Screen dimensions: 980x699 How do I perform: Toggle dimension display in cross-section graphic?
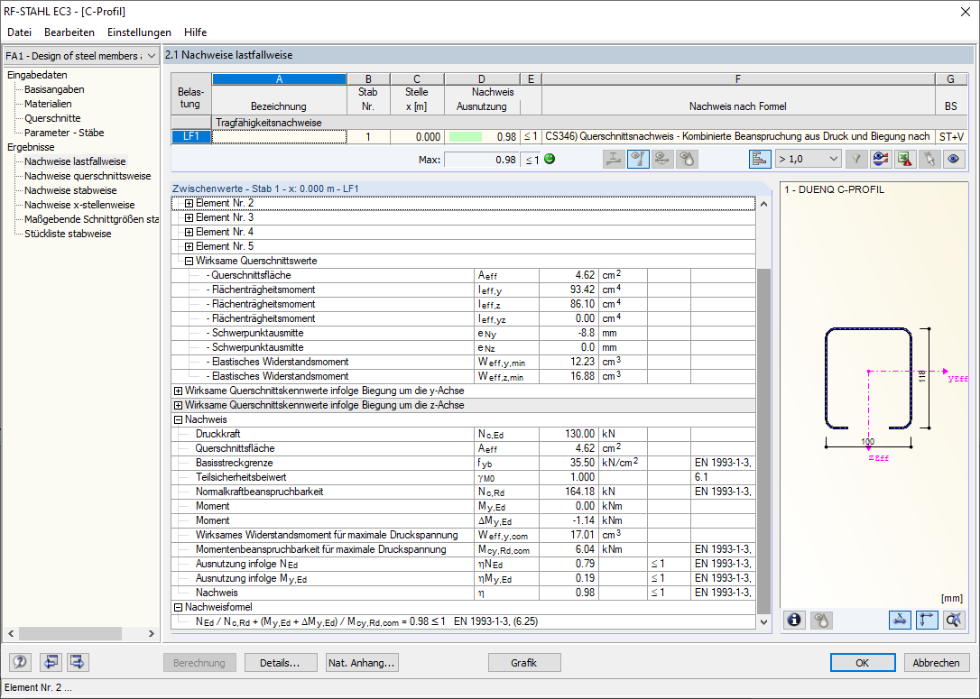tap(900, 620)
